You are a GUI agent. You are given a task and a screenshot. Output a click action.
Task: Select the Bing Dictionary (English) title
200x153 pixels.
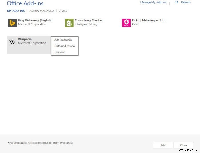(x=35, y=20)
